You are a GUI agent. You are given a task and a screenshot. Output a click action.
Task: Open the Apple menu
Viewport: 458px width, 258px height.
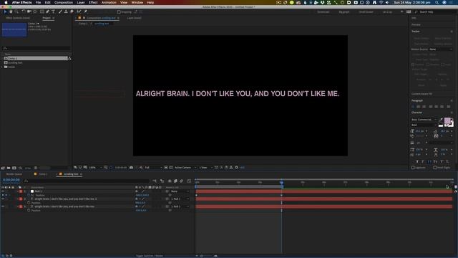(x=6, y=2)
